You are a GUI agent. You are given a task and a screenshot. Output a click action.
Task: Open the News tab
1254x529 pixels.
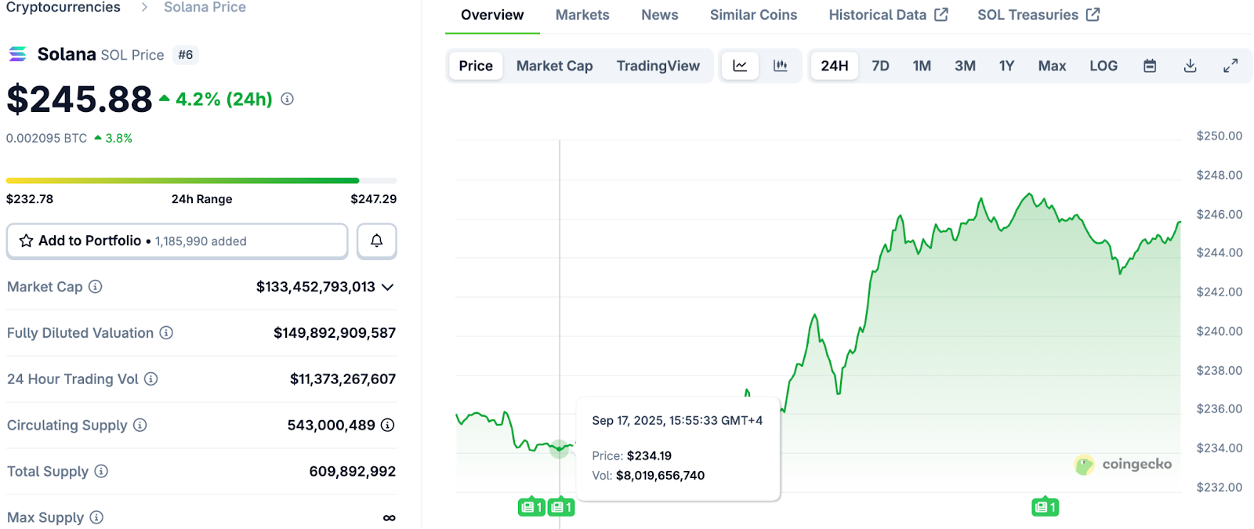coord(660,15)
